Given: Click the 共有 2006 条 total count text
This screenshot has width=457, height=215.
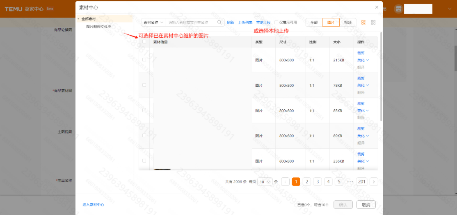Looking at the screenshot, I should click(236, 181).
